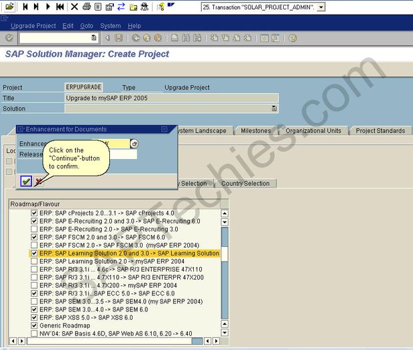
Task: Click inside the SAP command field
Action: tap(55, 38)
